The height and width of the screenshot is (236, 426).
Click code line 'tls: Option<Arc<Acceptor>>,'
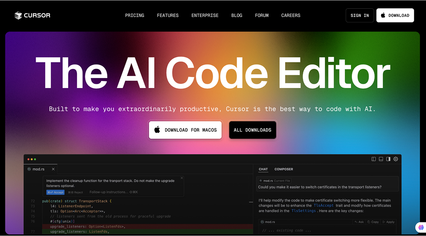(x=78, y=211)
